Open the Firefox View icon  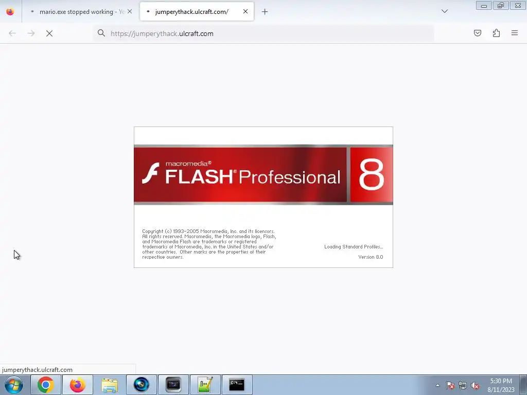pos(10,12)
